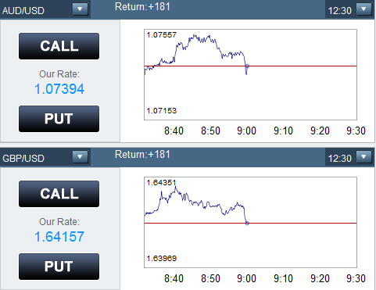The width and height of the screenshot is (376, 290).
Task: Click the Return:+181 label in GBP/USD header
Action: pyautogui.click(x=142, y=154)
